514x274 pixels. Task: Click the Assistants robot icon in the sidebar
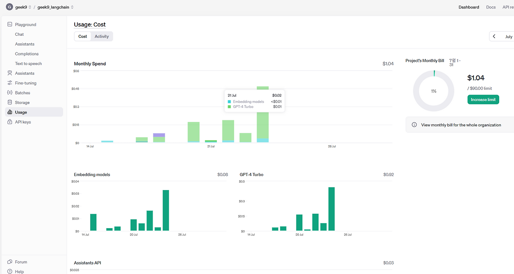coord(10,73)
